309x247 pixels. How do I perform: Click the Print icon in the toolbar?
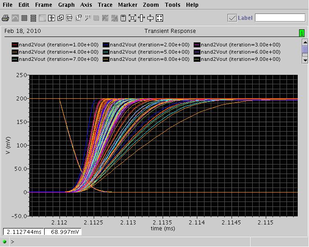tap(5, 18)
